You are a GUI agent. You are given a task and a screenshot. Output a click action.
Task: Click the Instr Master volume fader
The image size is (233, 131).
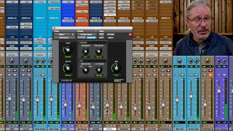[219, 90]
